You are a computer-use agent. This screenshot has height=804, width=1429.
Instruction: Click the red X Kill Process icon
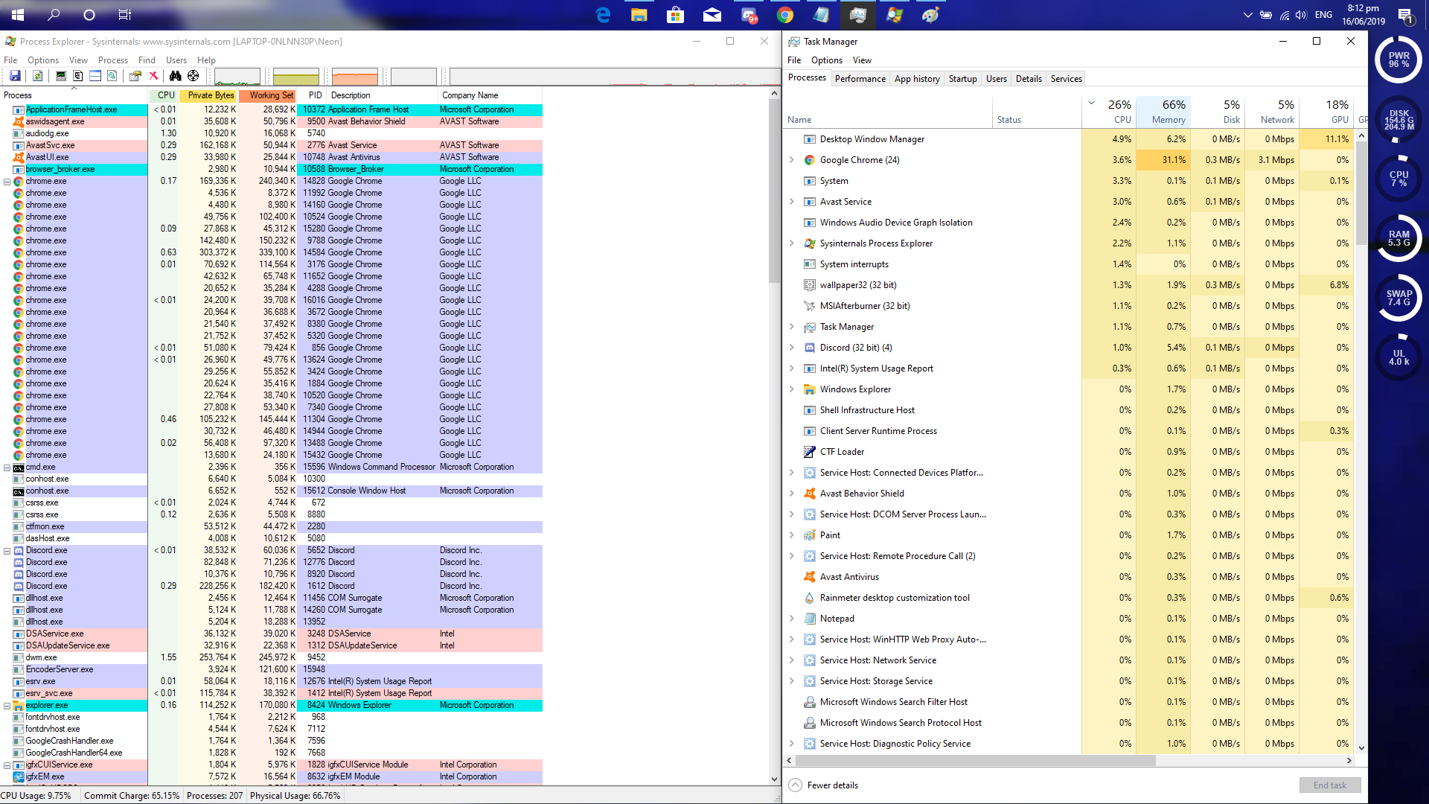153,76
